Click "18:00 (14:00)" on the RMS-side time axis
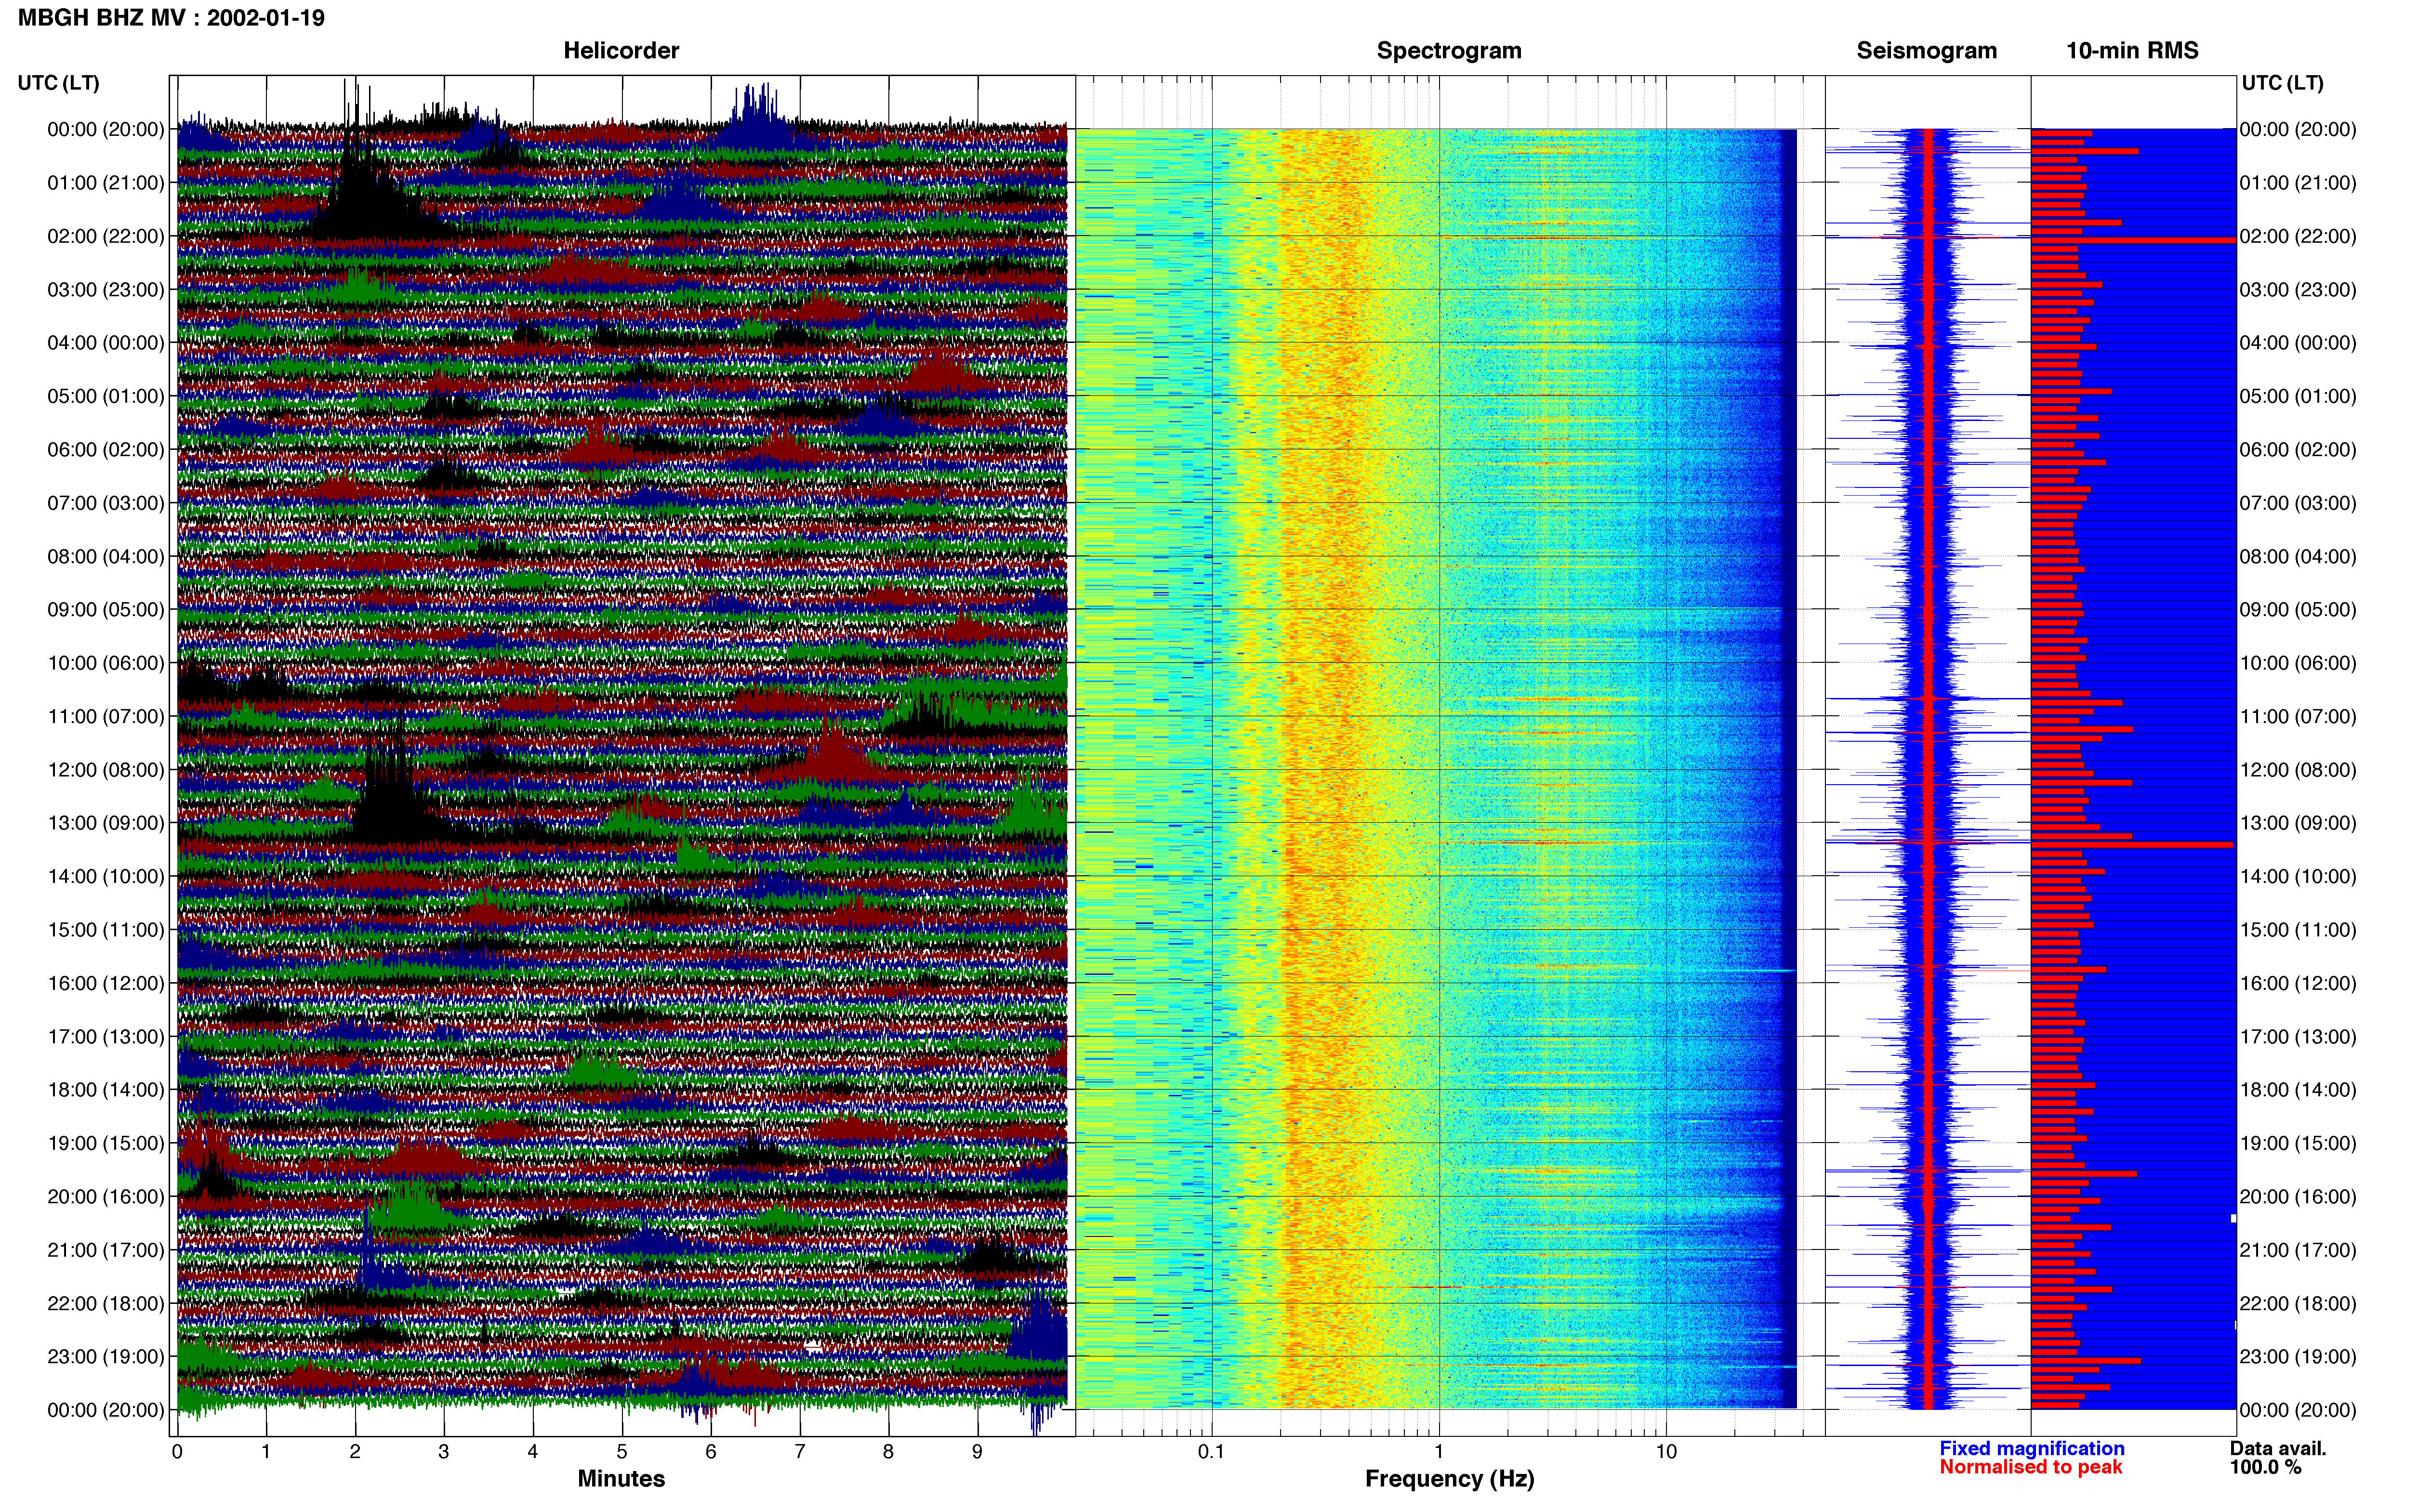The height and width of the screenshot is (1512, 2418). click(x=2298, y=1090)
